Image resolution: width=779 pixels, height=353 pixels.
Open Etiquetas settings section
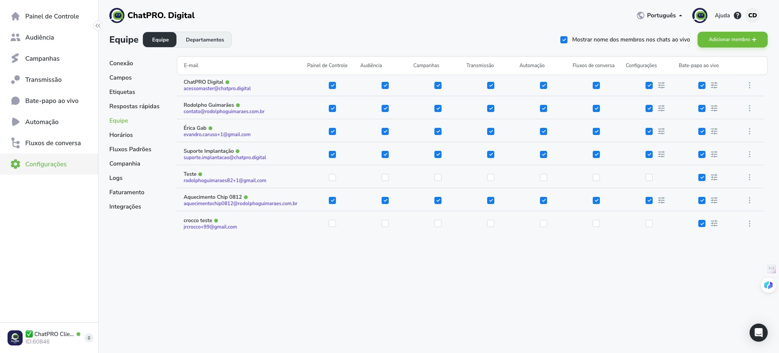point(122,92)
